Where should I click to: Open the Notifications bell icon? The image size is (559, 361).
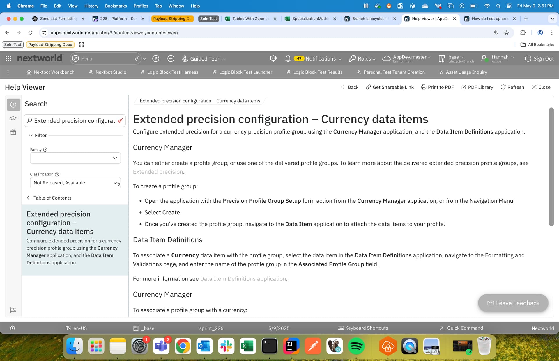pos(288,59)
